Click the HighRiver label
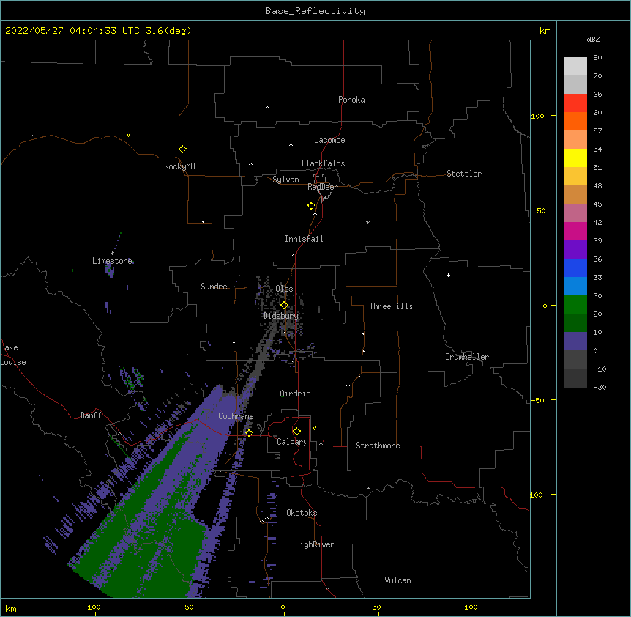 click(315, 544)
